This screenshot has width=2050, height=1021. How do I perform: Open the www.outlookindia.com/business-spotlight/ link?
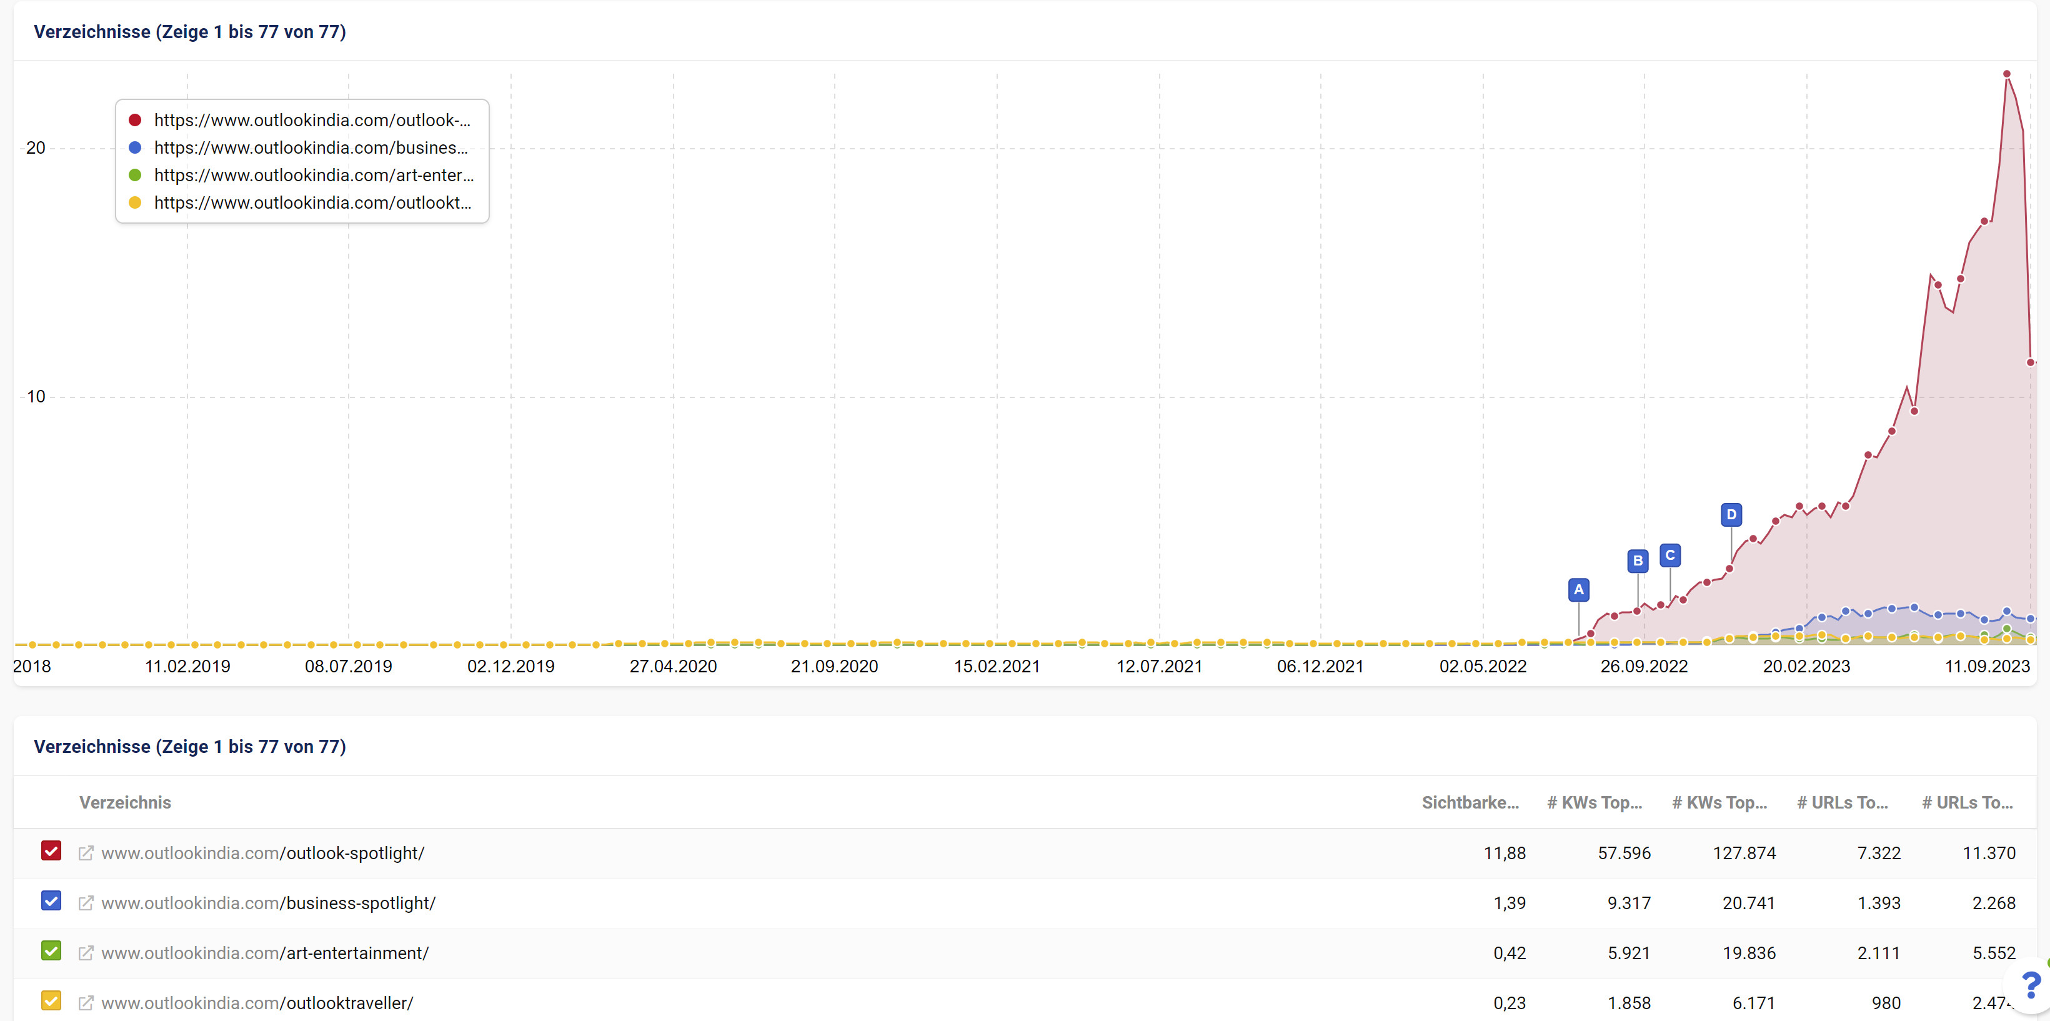point(268,904)
